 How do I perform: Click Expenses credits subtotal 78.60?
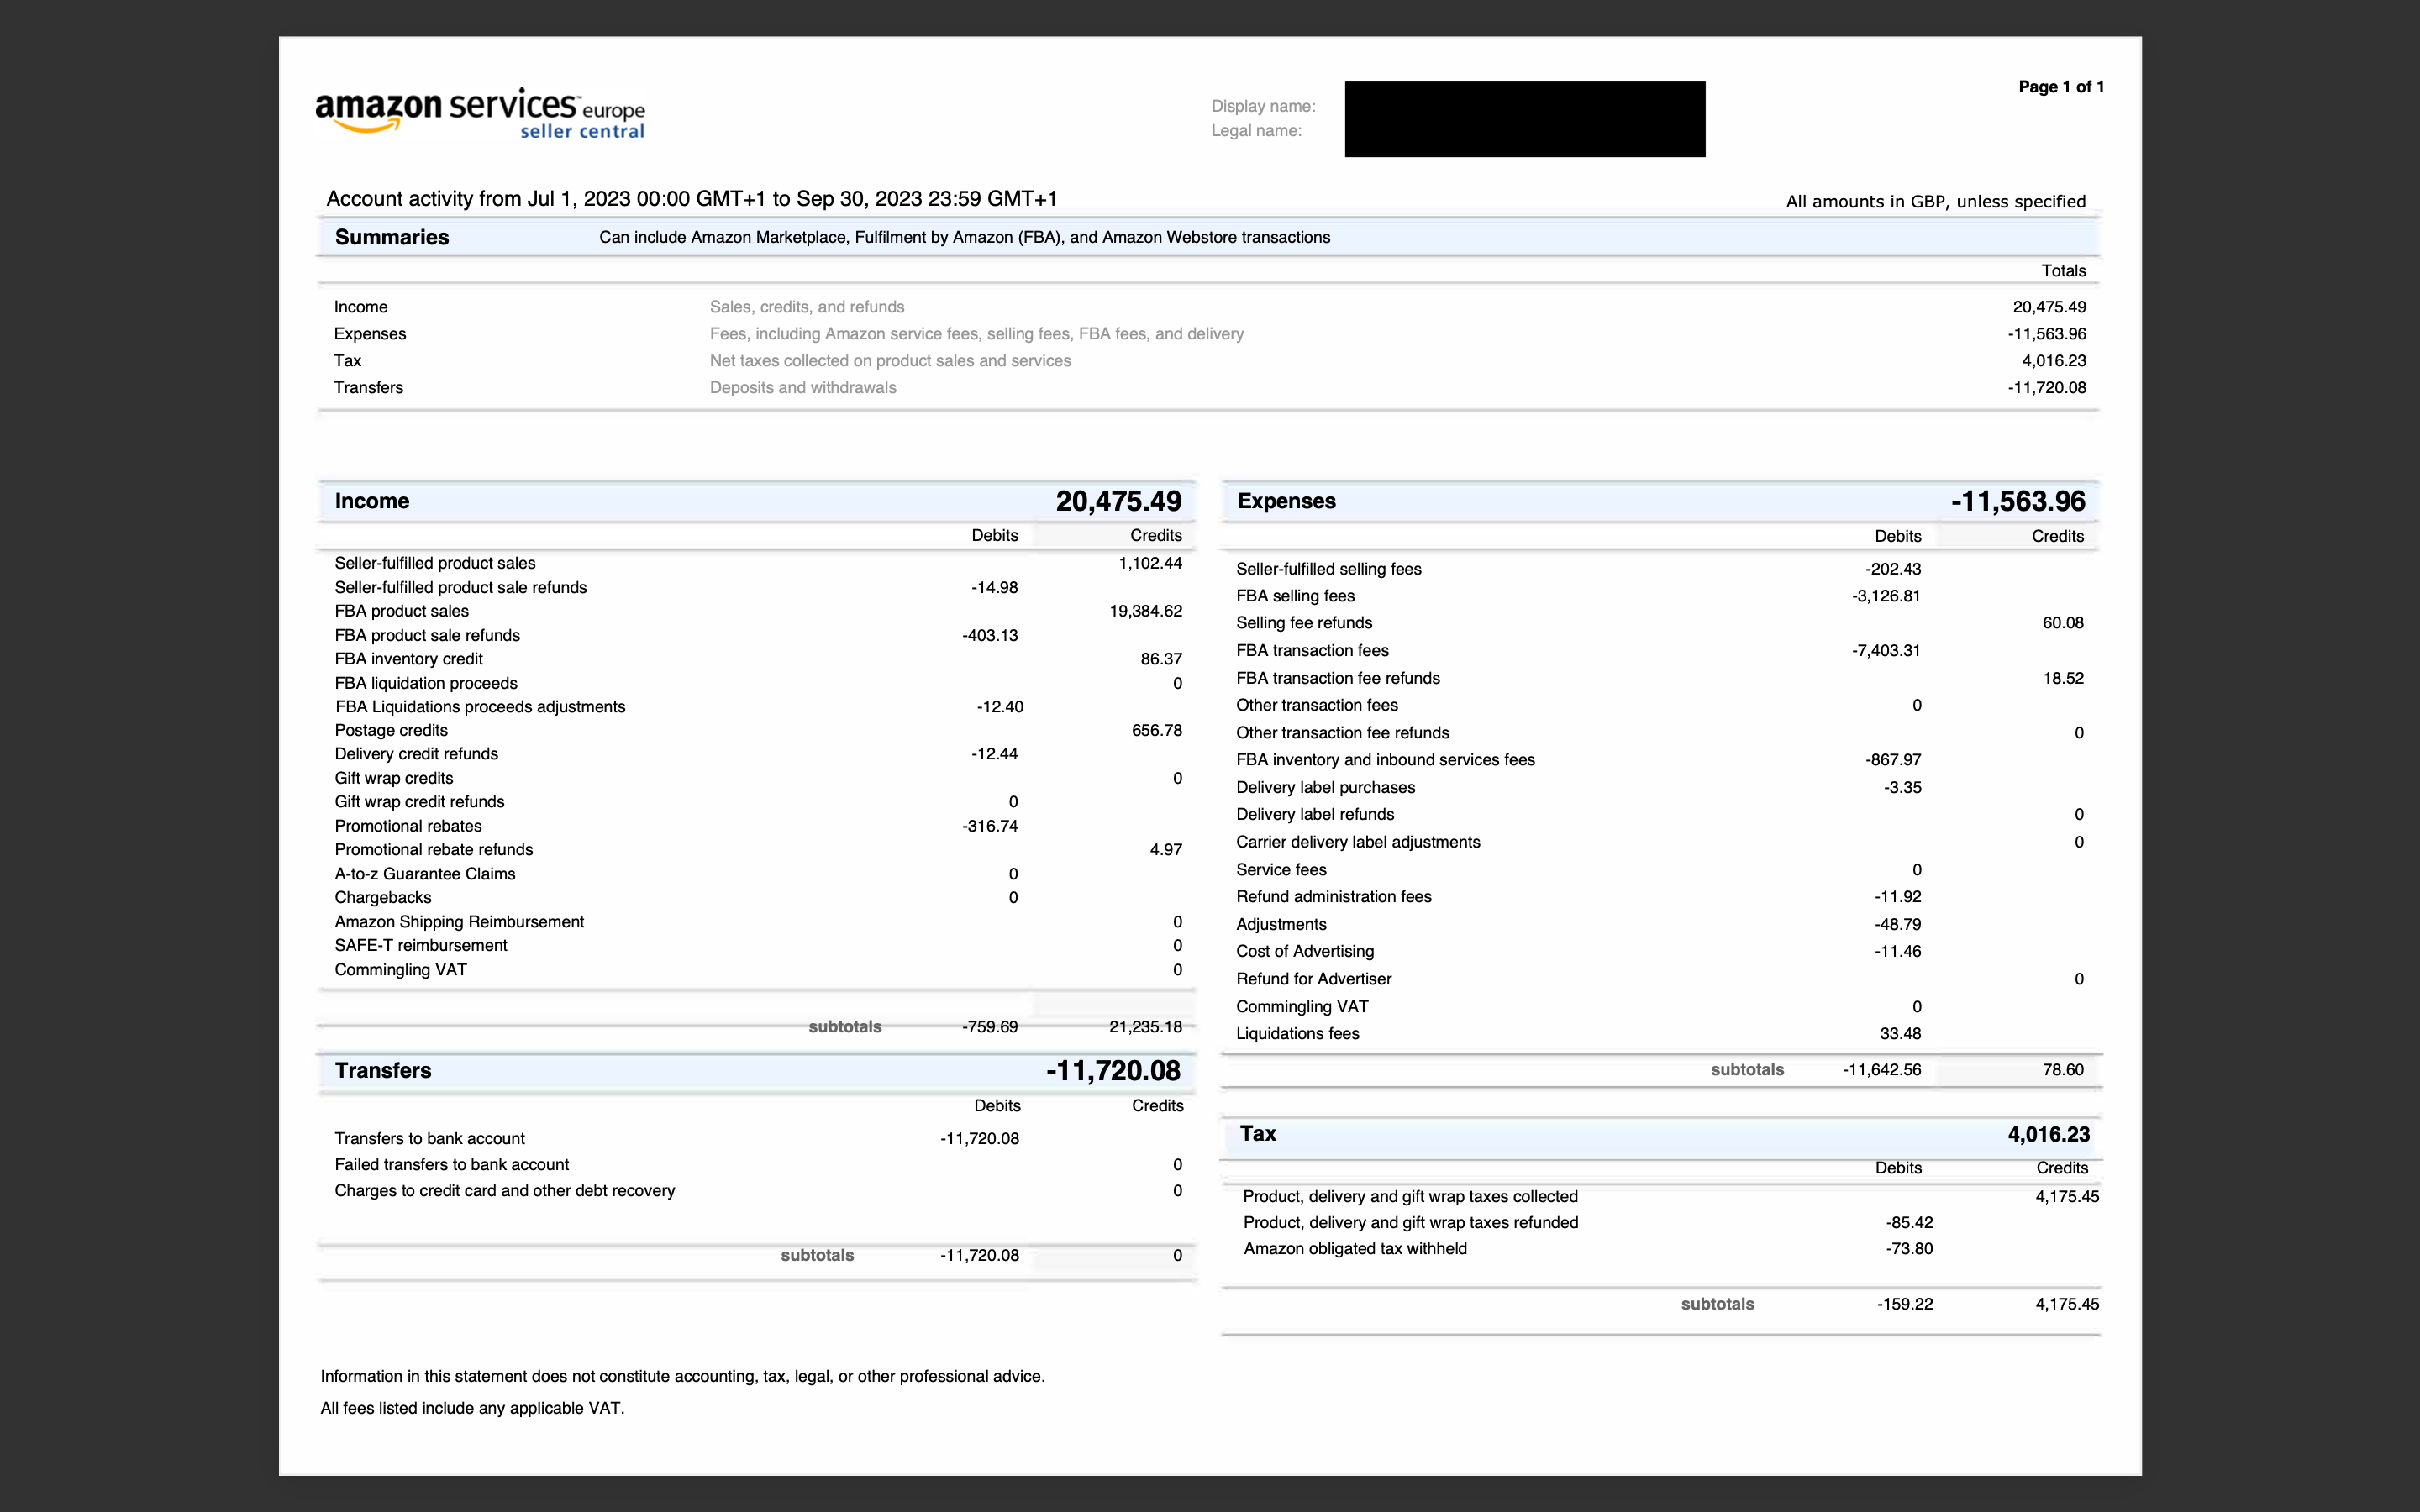(2063, 1069)
